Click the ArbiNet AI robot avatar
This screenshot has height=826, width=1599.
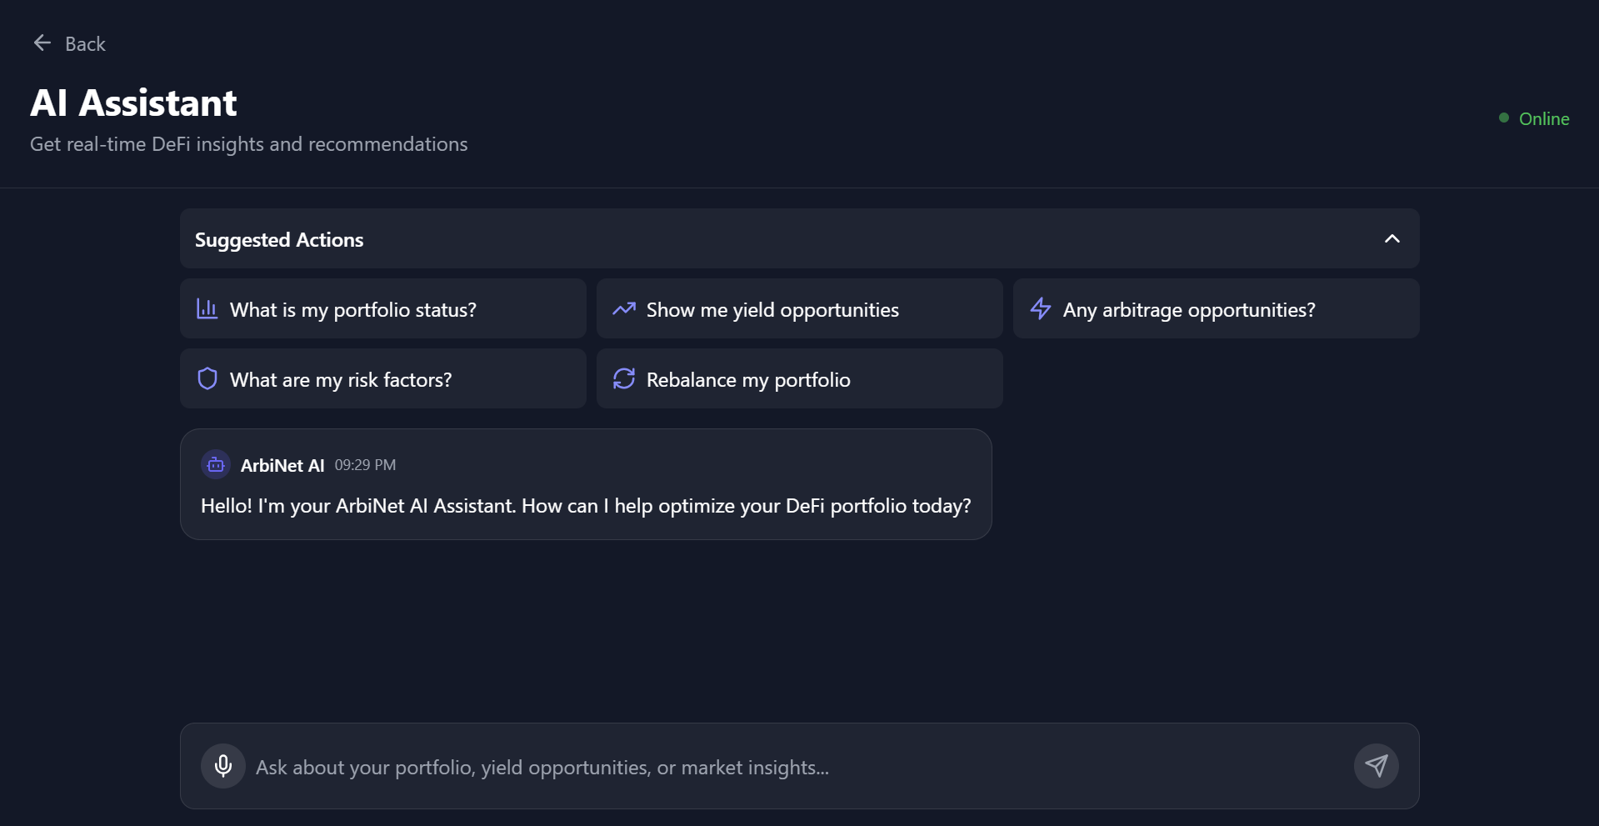(216, 465)
